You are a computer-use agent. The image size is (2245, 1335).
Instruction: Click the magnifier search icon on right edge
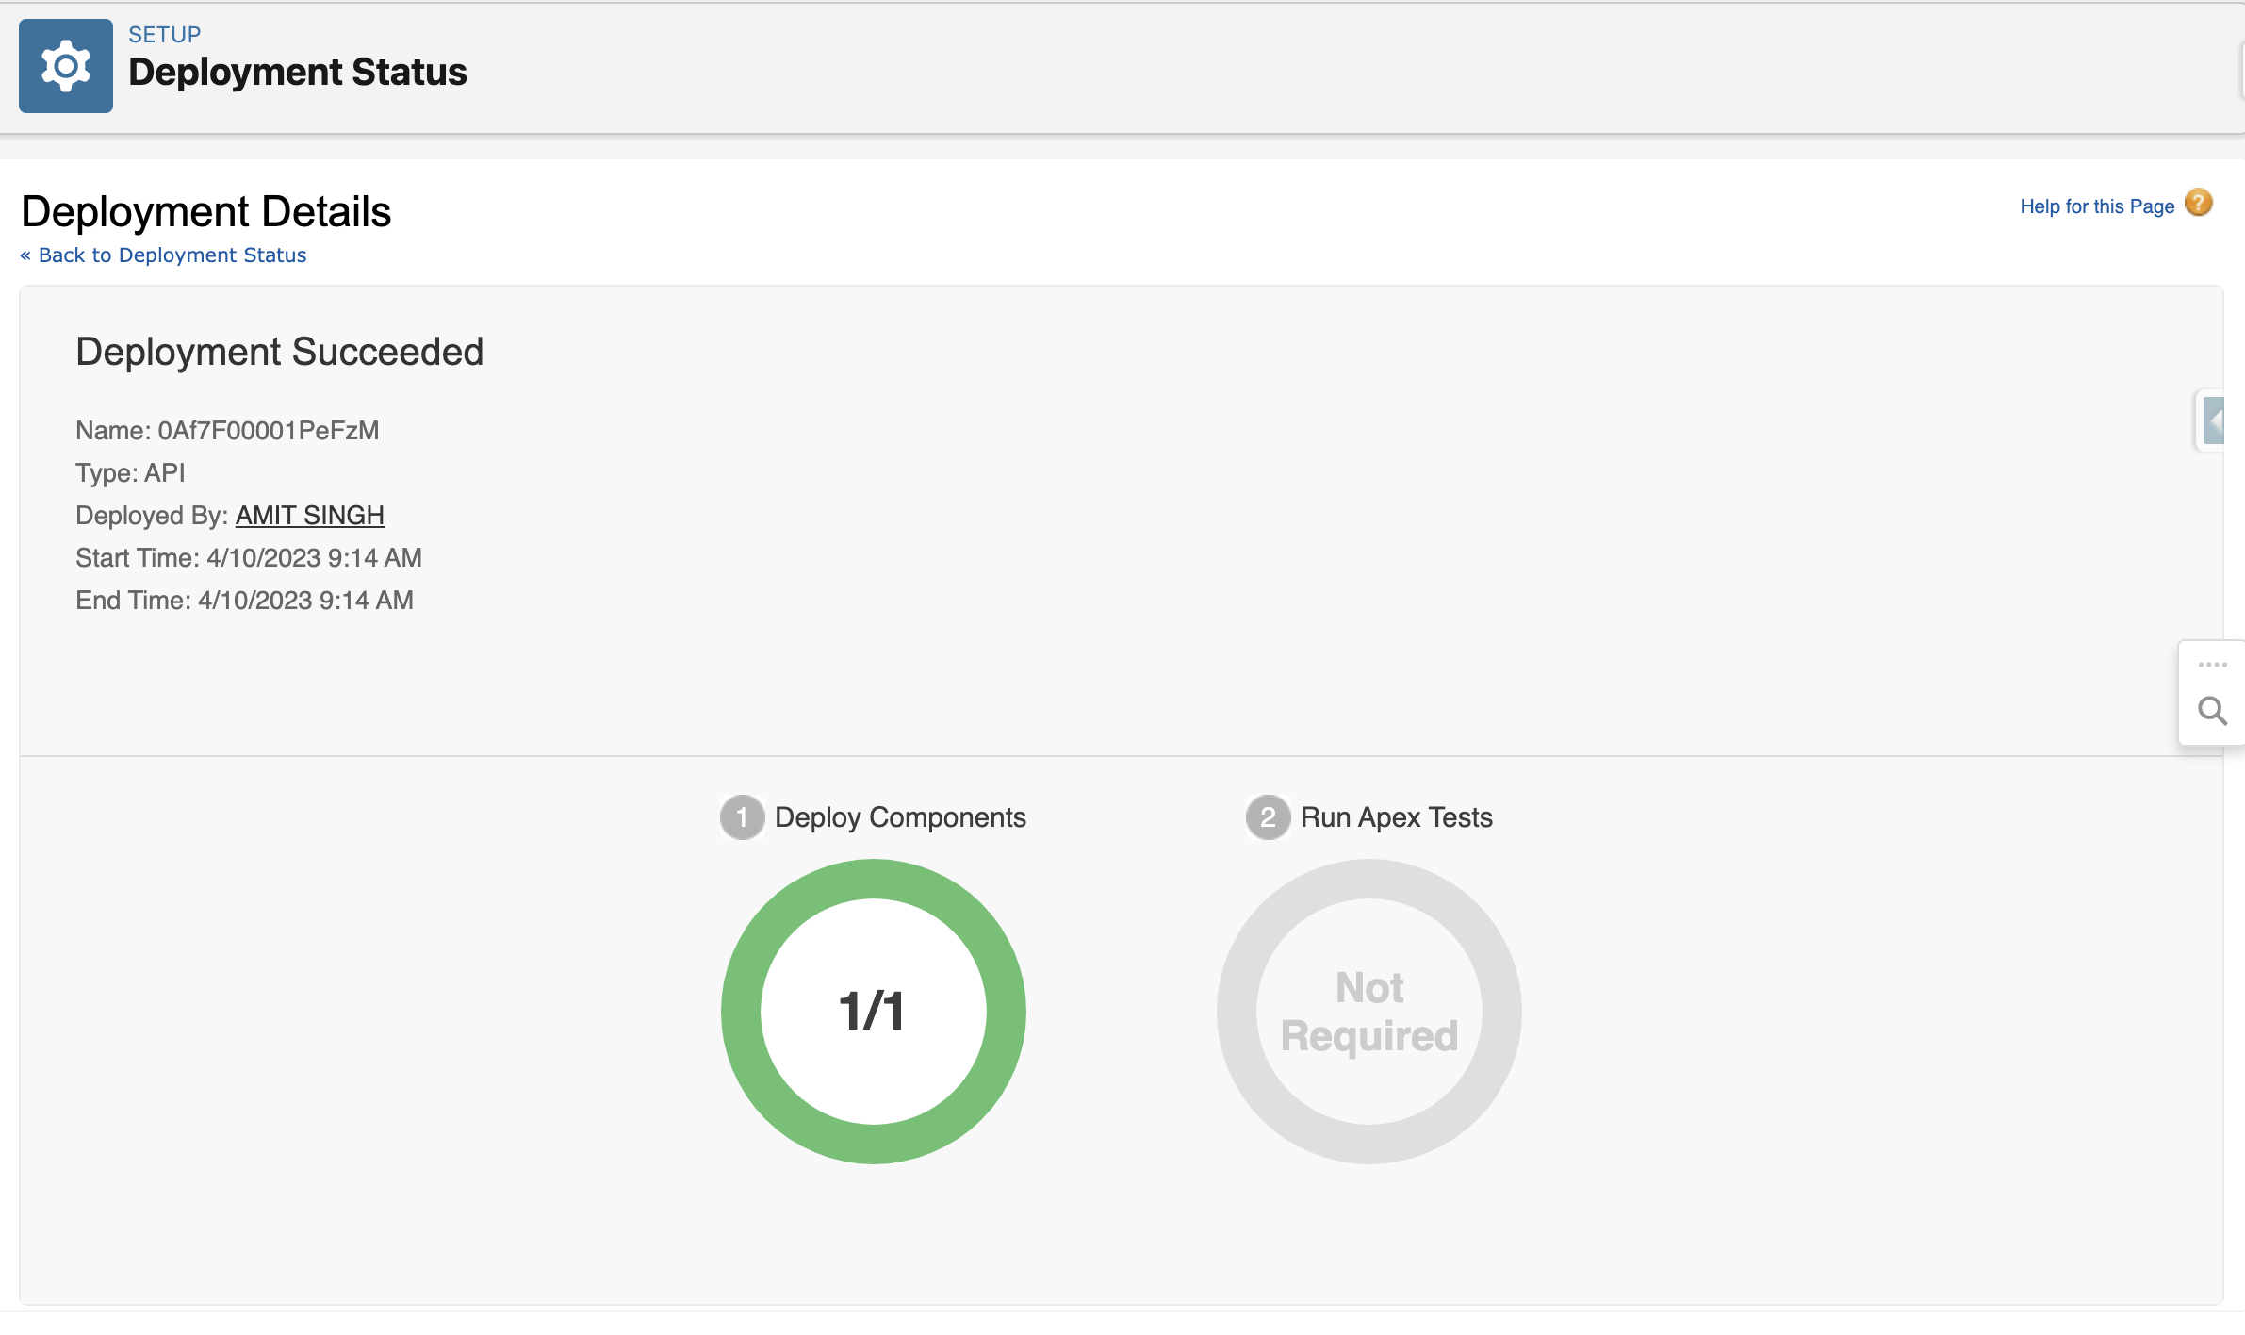[2212, 711]
